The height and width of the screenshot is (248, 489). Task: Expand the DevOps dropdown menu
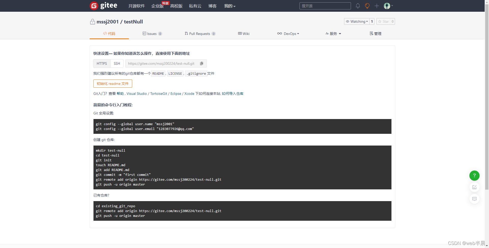point(288,34)
